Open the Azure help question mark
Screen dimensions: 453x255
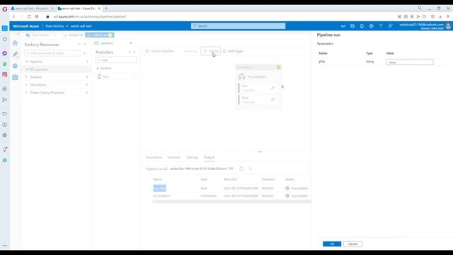(x=381, y=26)
